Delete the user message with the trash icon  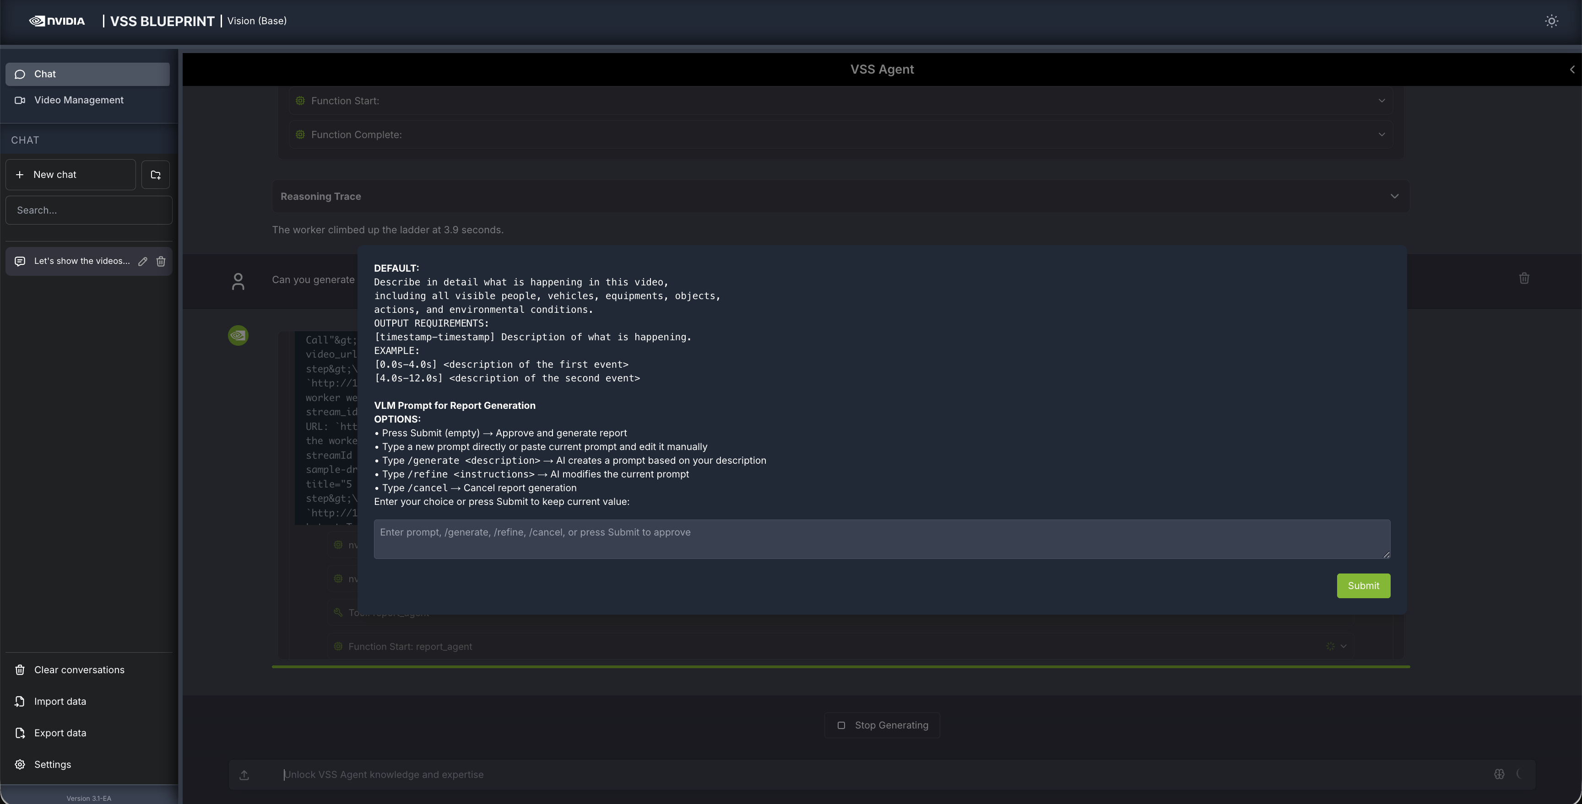1524,278
